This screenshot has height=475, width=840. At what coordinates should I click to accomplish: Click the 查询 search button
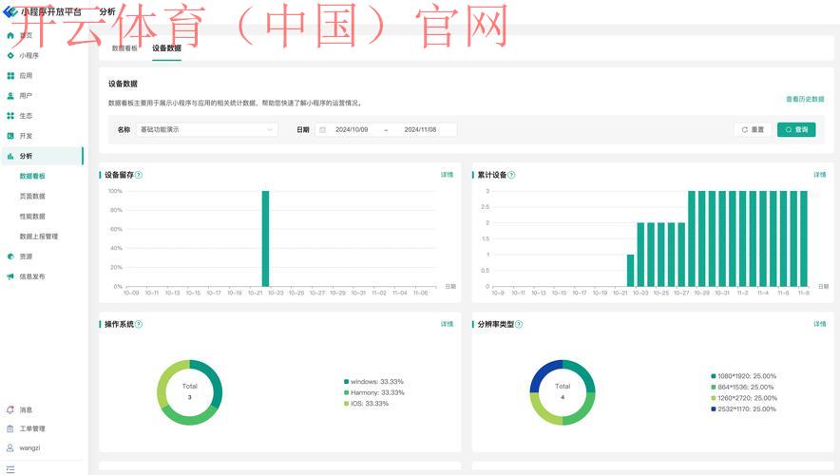(796, 129)
